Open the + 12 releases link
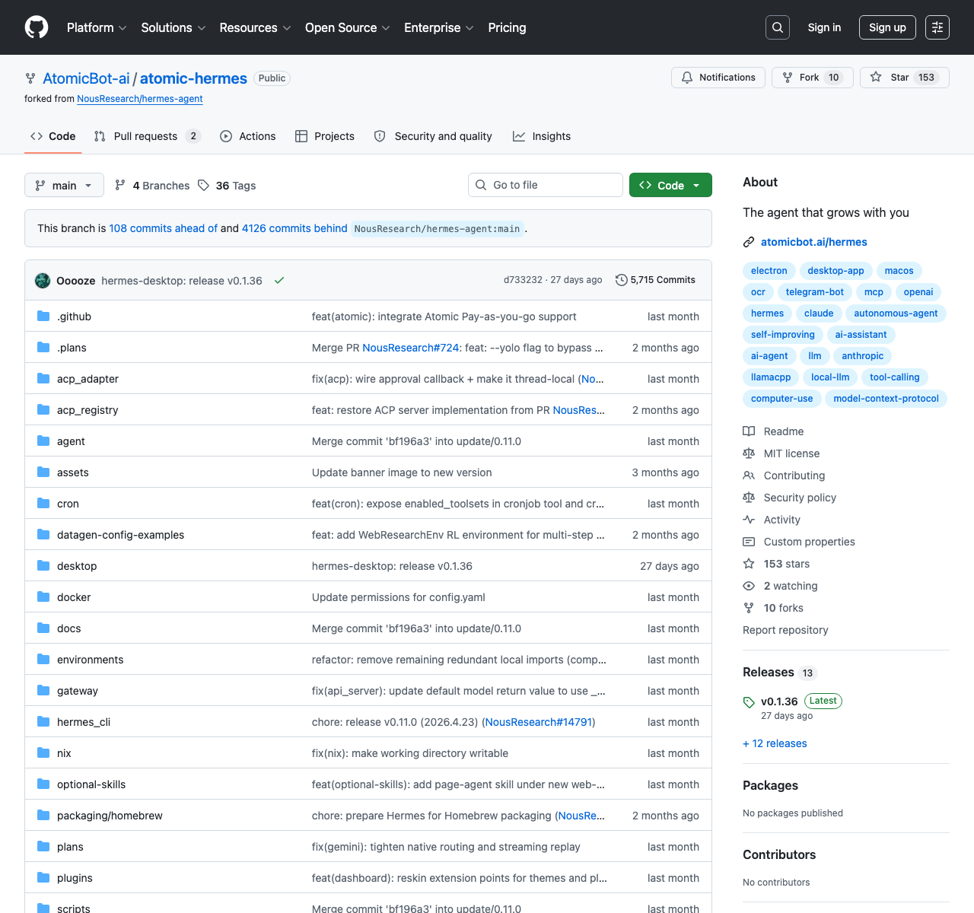 coord(775,743)
